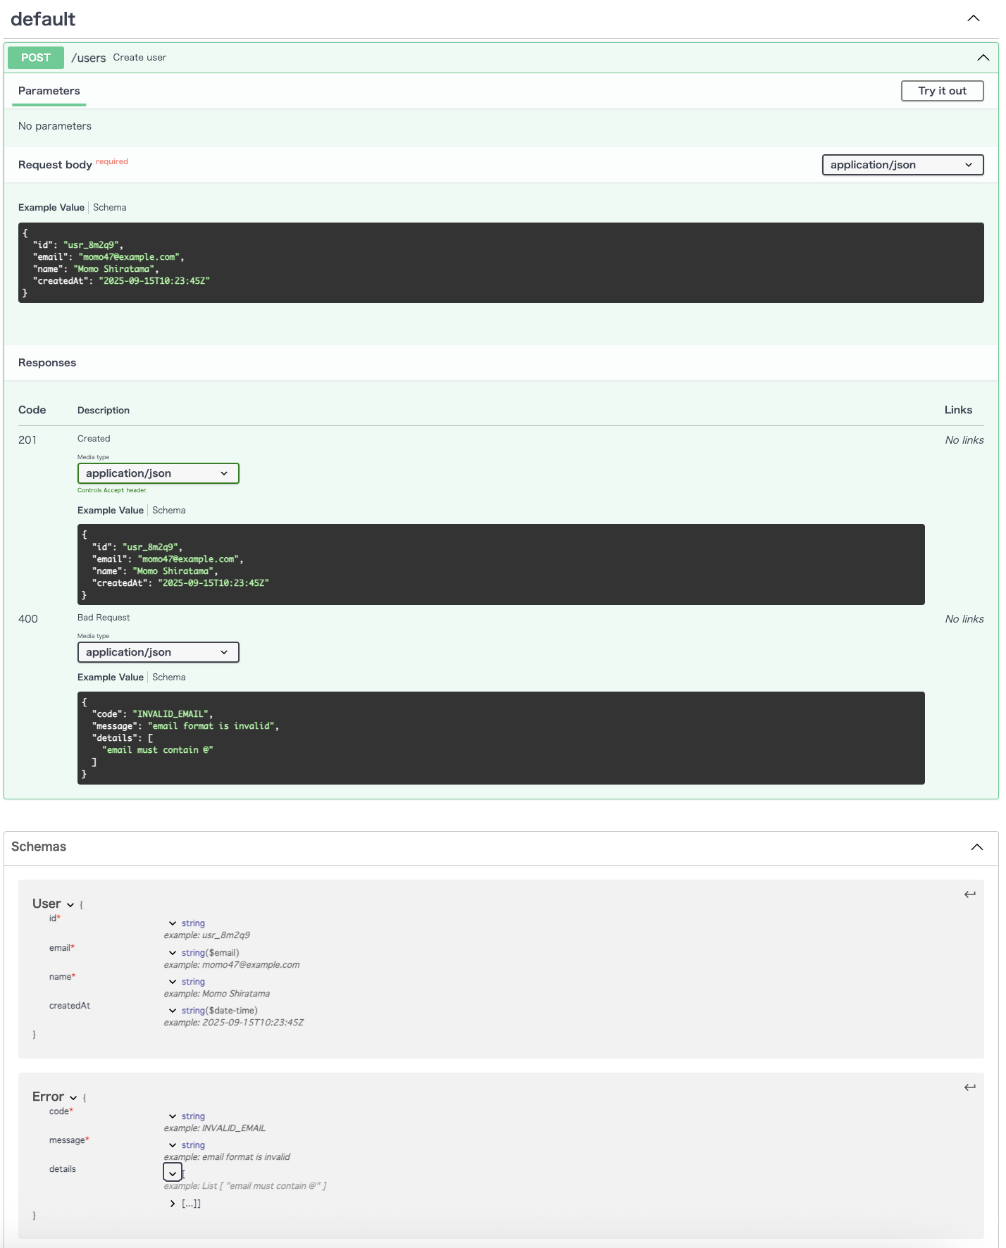Show Schema for 201 response
This screenshot has height=1248, width=1006.
click(169, 510)
